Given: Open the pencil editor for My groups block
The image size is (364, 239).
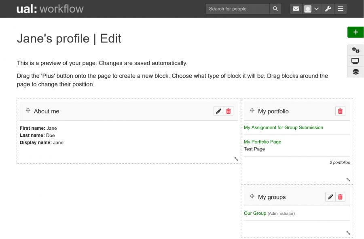Looking at the screenshot, I should [x=330, y=197].
